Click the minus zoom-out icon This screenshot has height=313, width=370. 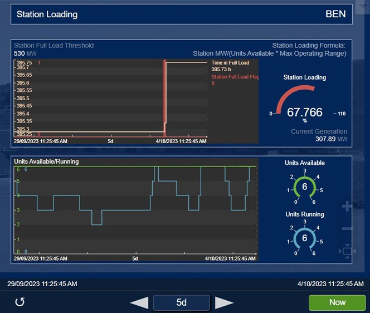click(347, 228)
